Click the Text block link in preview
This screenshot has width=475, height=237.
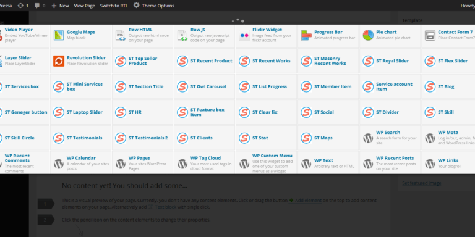162,207
